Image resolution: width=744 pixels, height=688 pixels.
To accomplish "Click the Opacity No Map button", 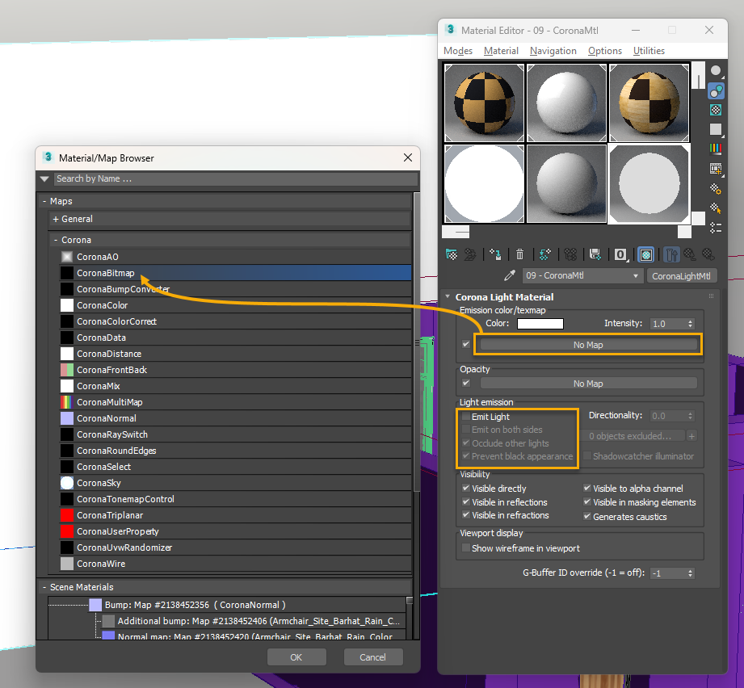I will coord(588,384).
